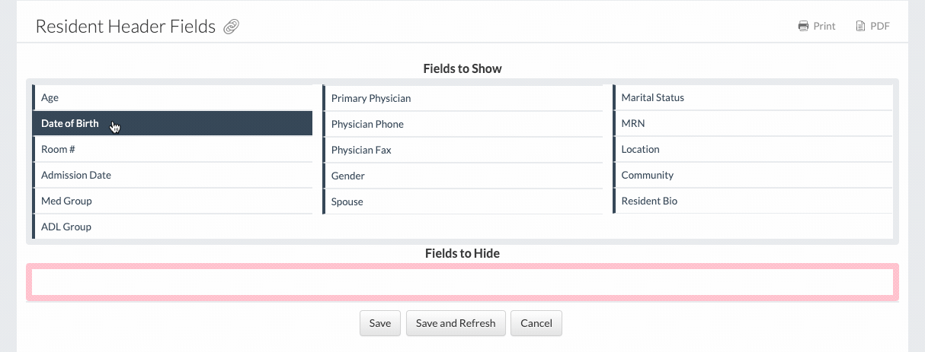Click the Med Group field
The width and height of the screenshot is (925, 352).
point(172,201)
